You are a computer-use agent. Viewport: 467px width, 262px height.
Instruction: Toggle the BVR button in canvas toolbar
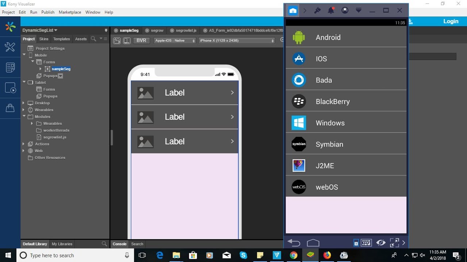[141, 41]
